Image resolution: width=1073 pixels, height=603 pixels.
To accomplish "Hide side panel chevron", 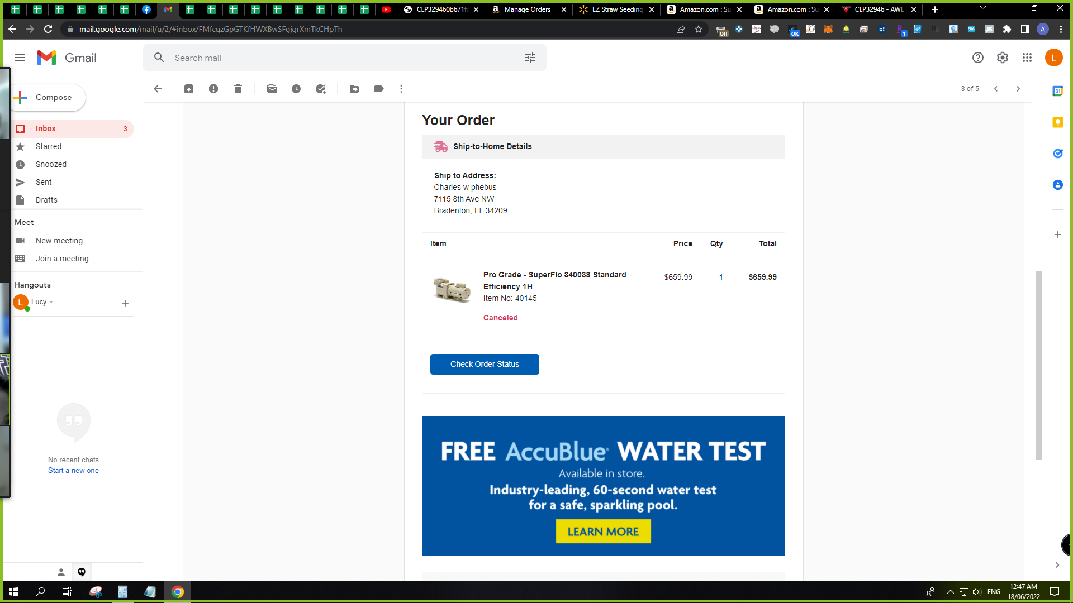I will pos(1057,565).
